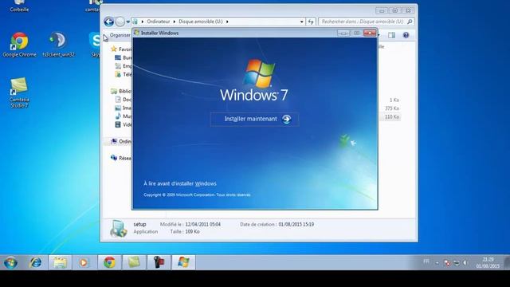
Task: Select the file size cell '110 Ko'
Action: [x=391, y=117]
